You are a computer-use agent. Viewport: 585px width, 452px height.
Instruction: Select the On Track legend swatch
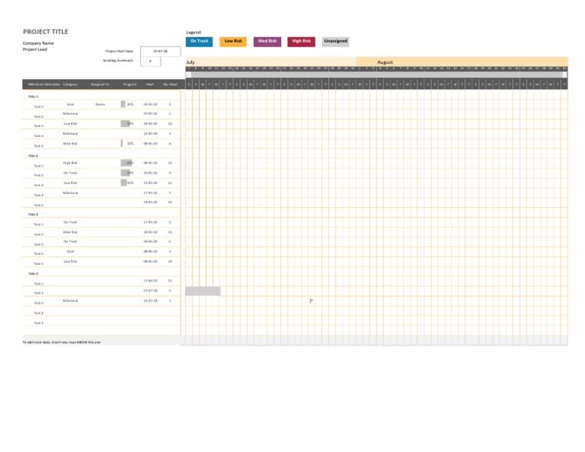coord(199,41)
